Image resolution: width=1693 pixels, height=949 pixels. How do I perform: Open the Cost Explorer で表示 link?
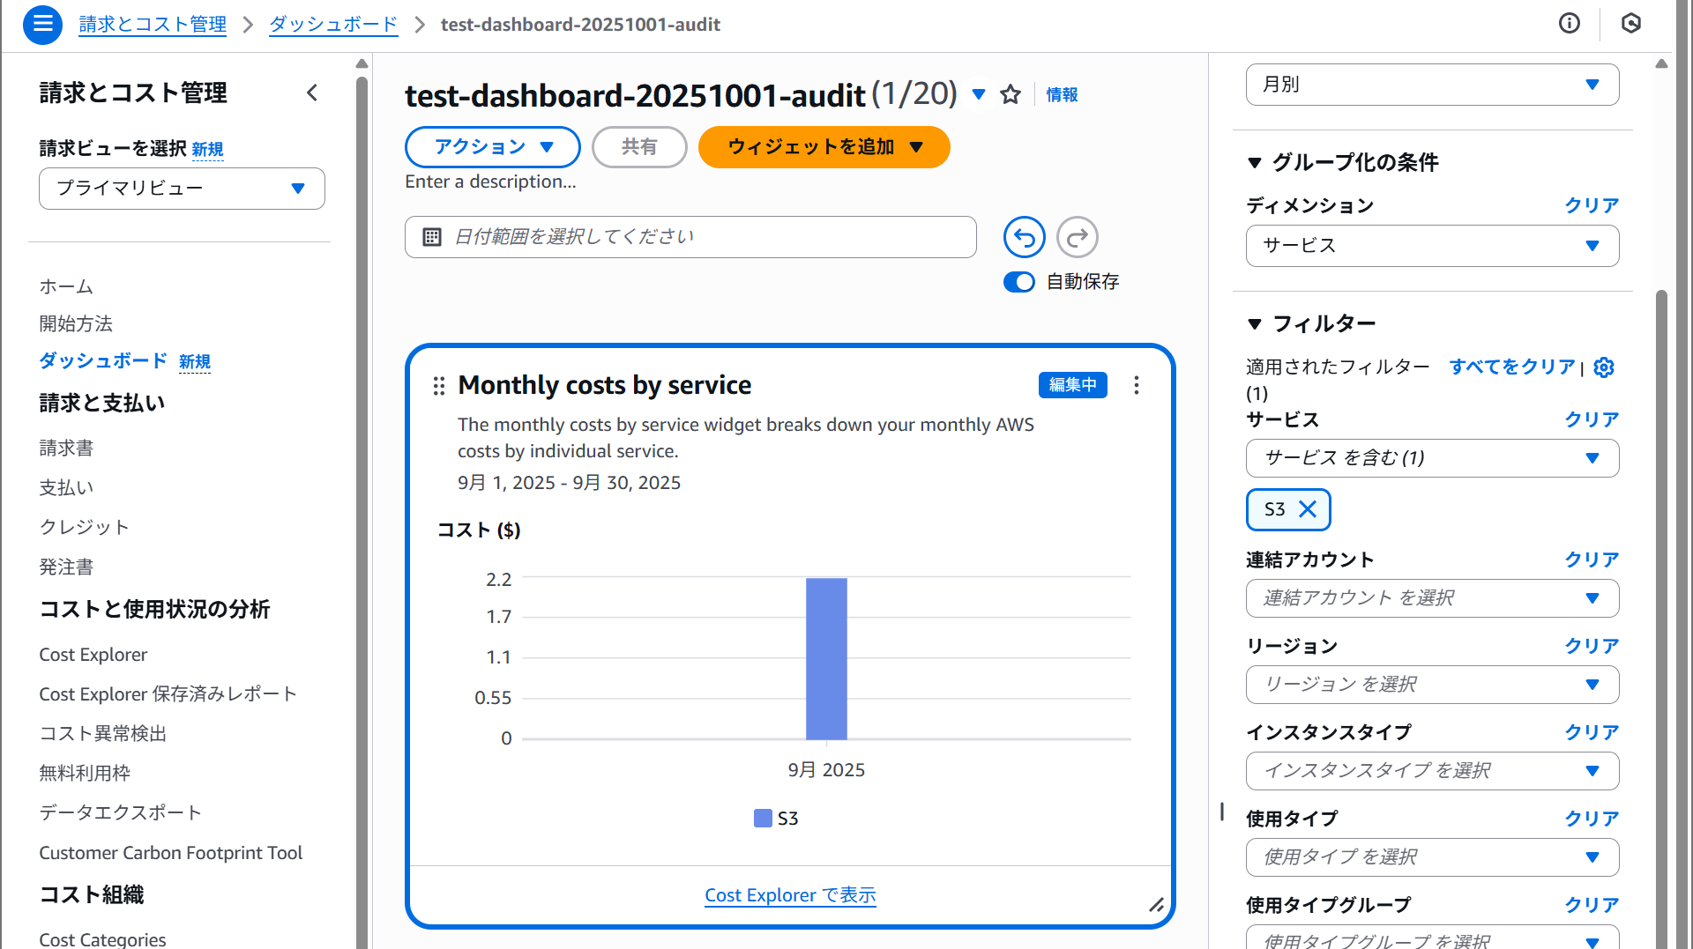click(789, 894)
